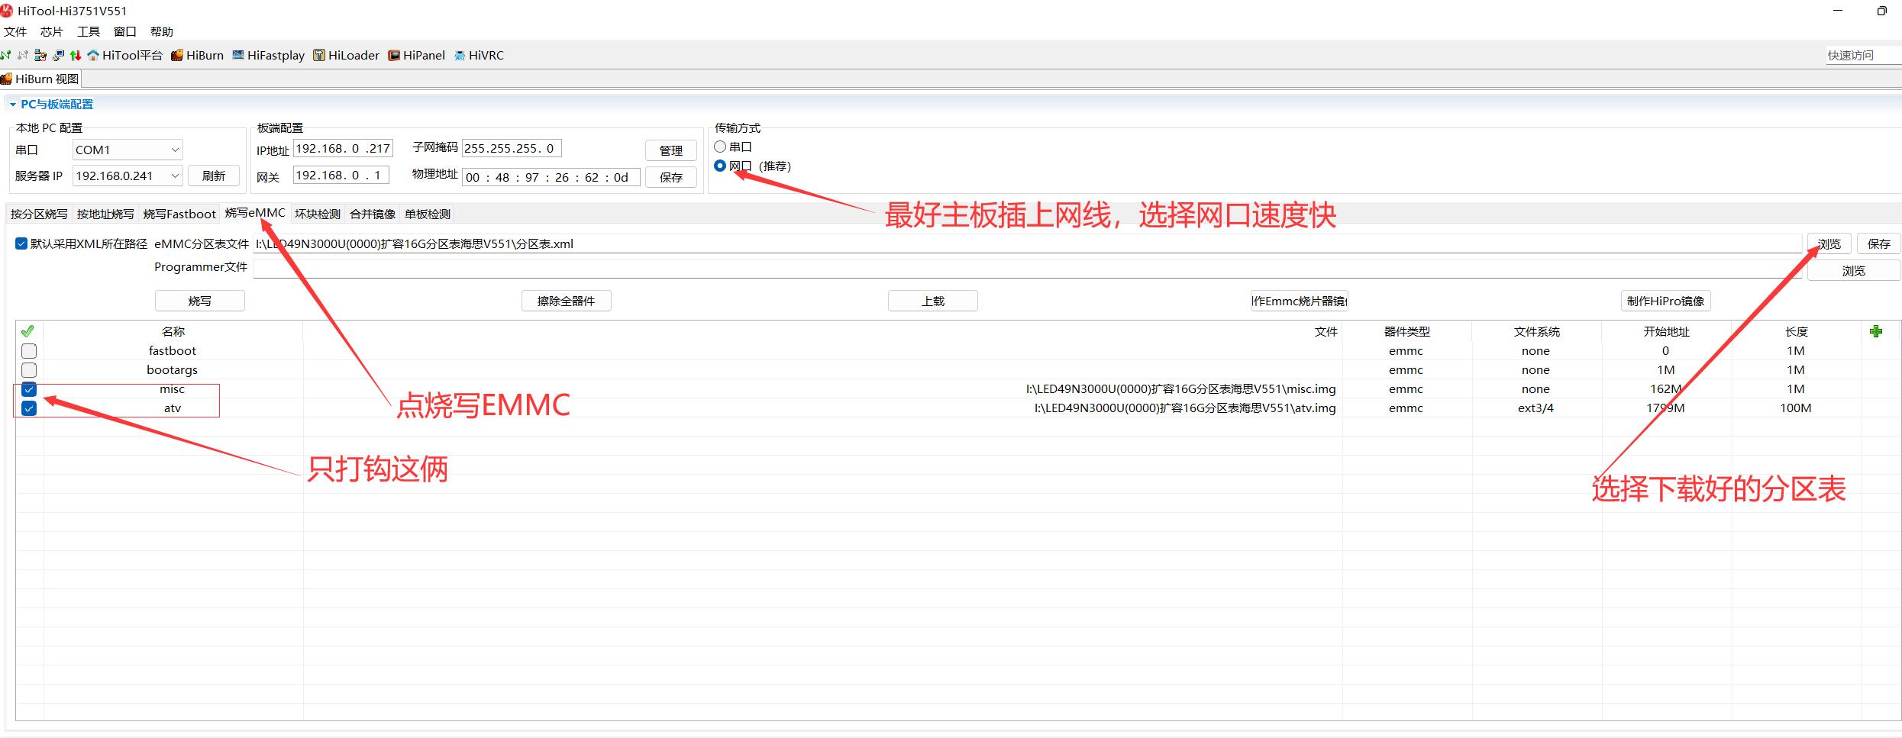This screenshot has width=1902, height=738.
Task: Collapse the PC与板端配置 section
Action: tap(13, 105)
